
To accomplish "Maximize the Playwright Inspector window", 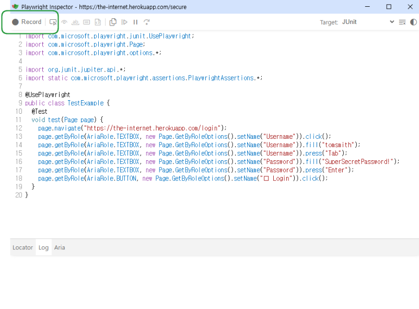I will [x=389, y=7].
